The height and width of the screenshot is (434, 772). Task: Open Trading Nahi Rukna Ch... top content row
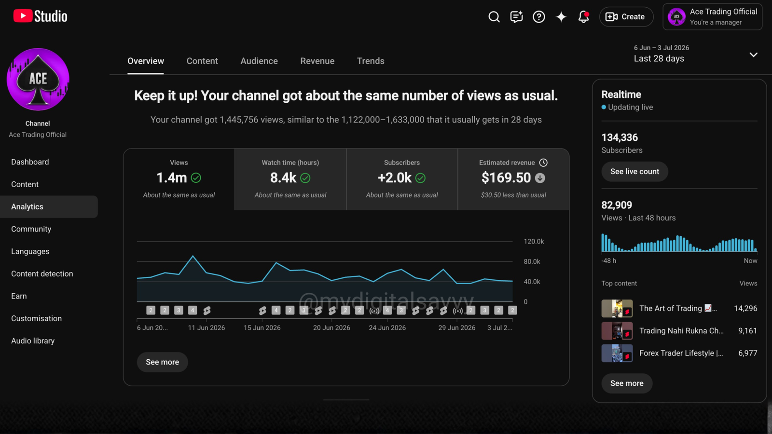(679, 331)
